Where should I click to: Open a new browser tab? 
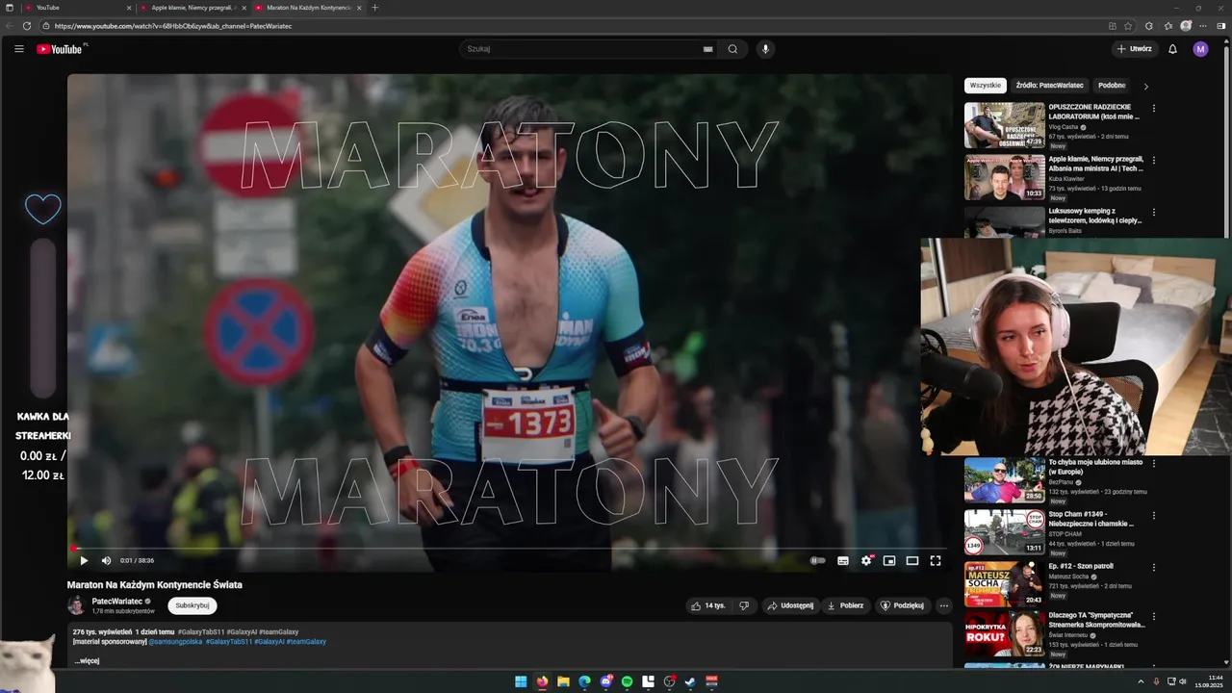point(375,8)
